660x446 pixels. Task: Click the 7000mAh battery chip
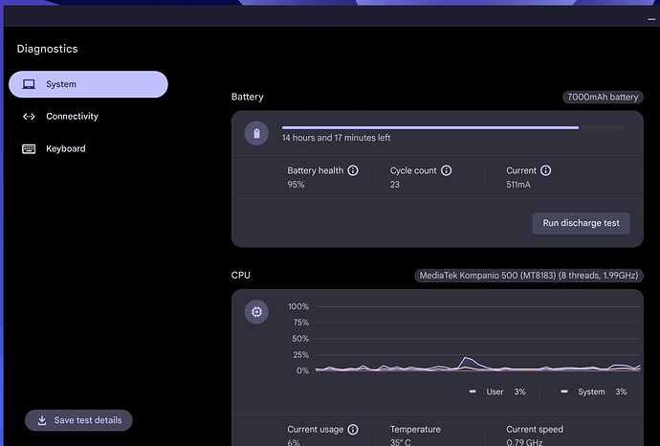pyautogui.click(x=603, y=98)
